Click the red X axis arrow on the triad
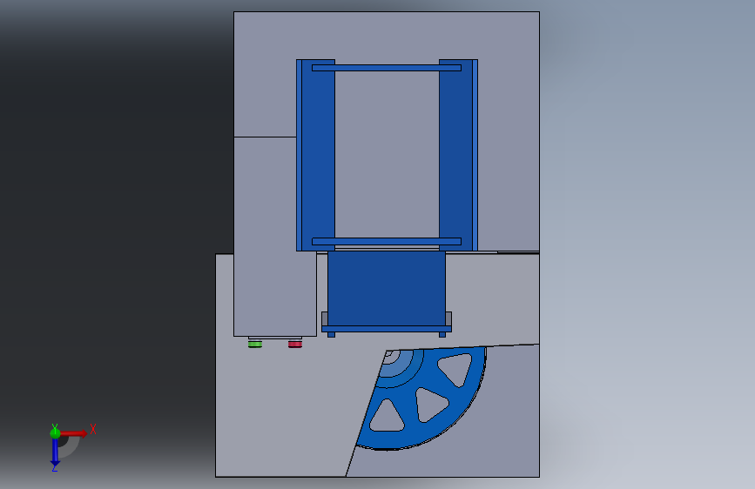The image size is (755, 489). (x=74, y=433)
